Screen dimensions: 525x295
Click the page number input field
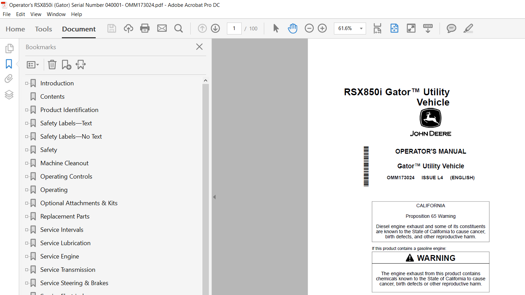[x=234, y=28]
